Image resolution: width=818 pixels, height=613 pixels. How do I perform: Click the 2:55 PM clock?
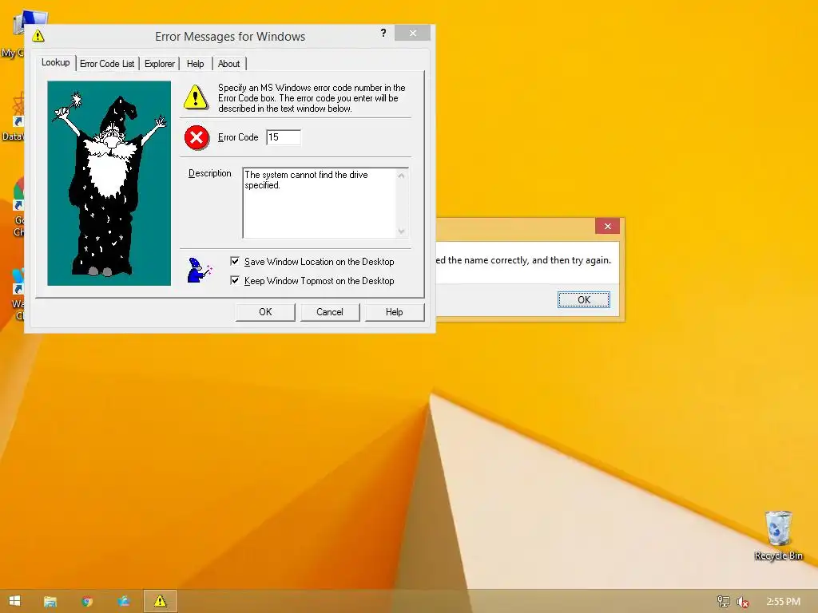[x=783, y=602]
